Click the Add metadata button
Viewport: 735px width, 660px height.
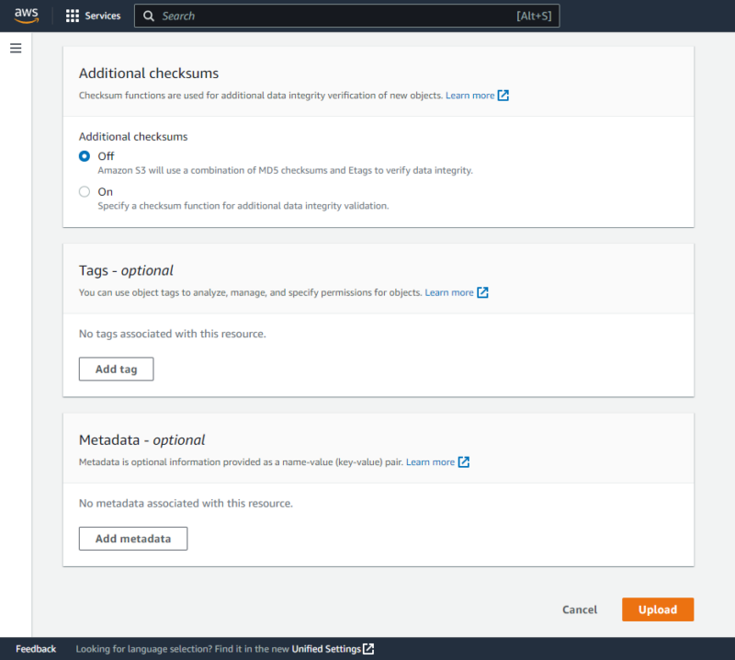click(132, 539)
